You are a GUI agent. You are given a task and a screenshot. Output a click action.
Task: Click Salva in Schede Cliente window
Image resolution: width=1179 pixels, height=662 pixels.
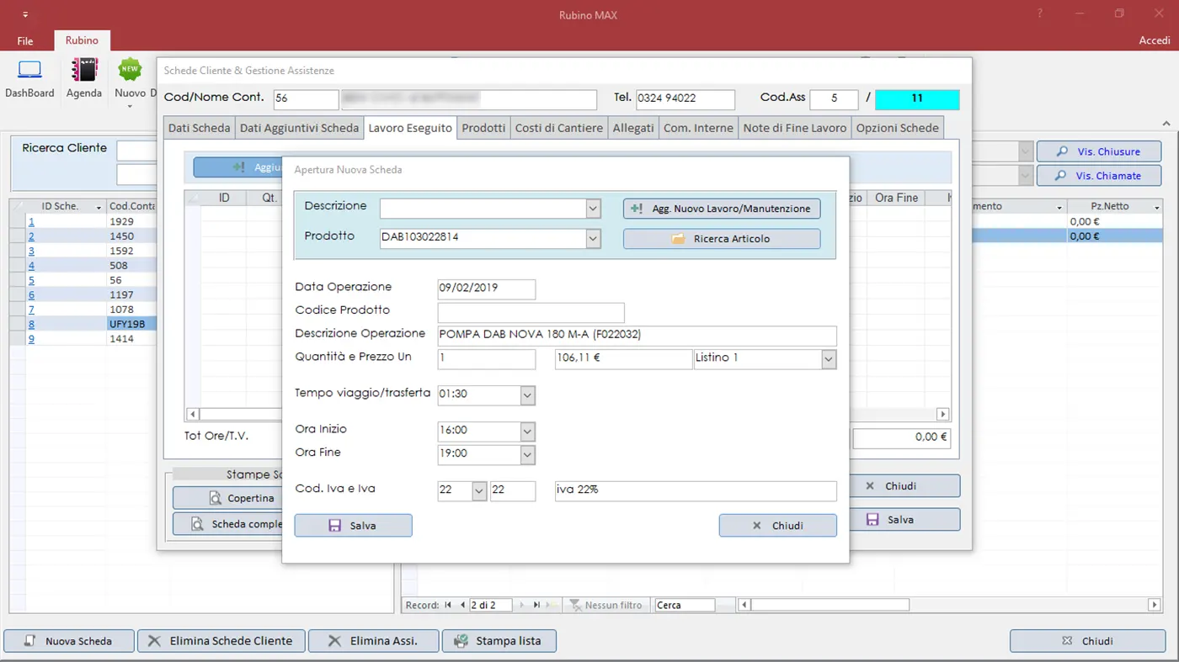pyautogui.click(x=904, y=520)
